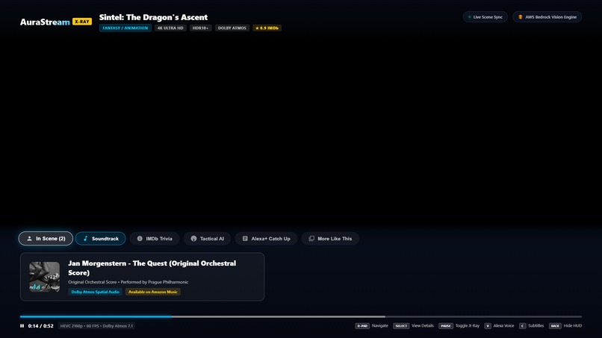Click the 8.9 IMDb star rating badge
This screenshot has width=602, height=338.
coord(267,28)
